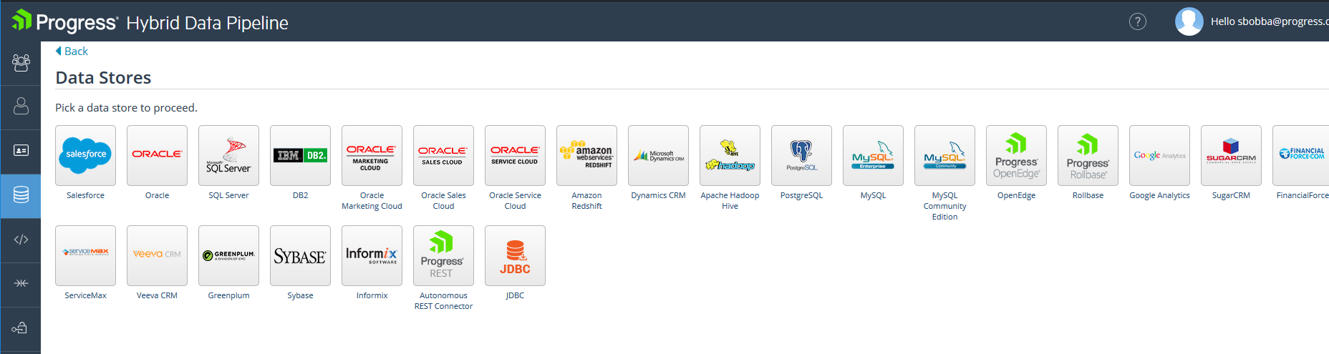The image size is (1329, 354).
Task: Open the collapse arrows sidebar icon
Action: [x=21, y=283]
